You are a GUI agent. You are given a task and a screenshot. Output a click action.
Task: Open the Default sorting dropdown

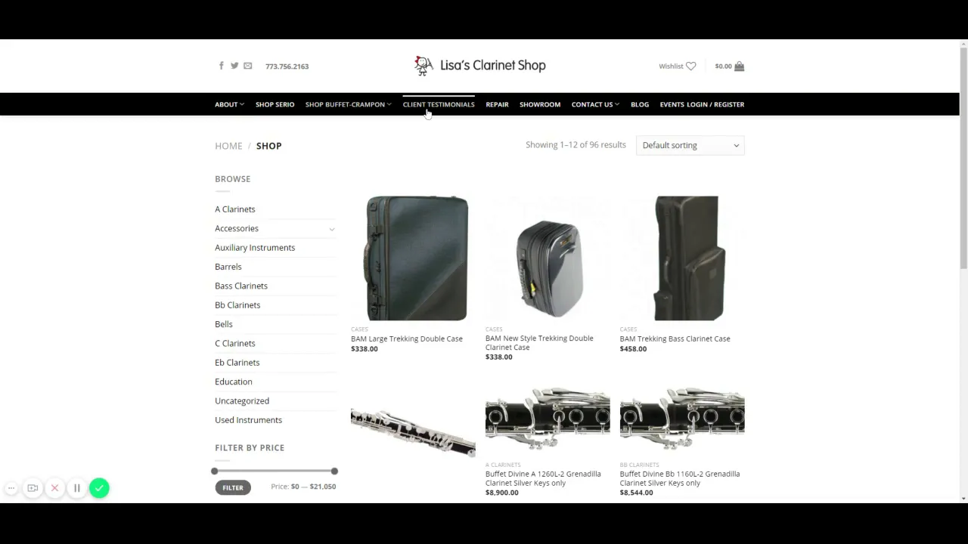click(690, 145)
